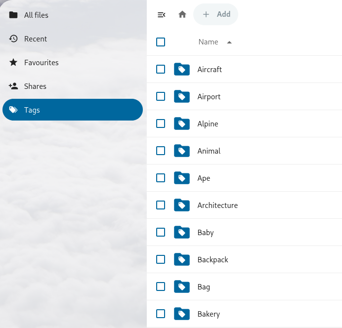Click the Alpine tag folder icon
Image resolution: width=342 pixels, height=328 pixels.
[x=182, y=124]
